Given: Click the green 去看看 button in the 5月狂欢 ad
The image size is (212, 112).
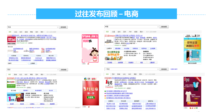Looking at the screenshot, I should pos(91,97).
